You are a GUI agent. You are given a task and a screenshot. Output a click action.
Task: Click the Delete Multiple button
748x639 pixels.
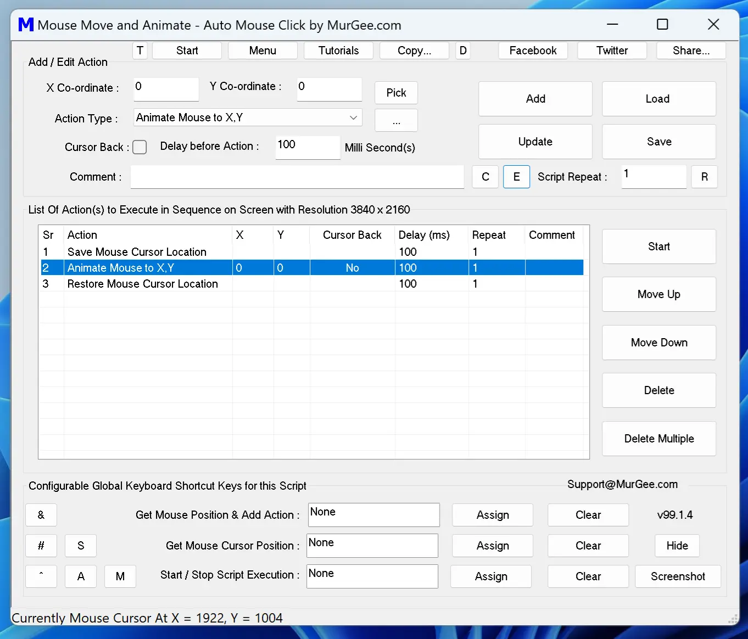(x=658, y=438)
